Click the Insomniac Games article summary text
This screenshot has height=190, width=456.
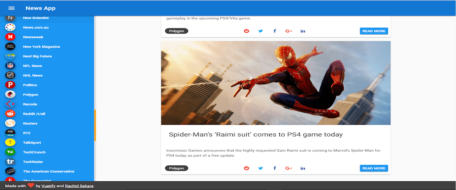pos(273,153)
